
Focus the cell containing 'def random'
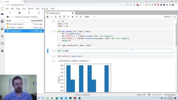[115, 51]
